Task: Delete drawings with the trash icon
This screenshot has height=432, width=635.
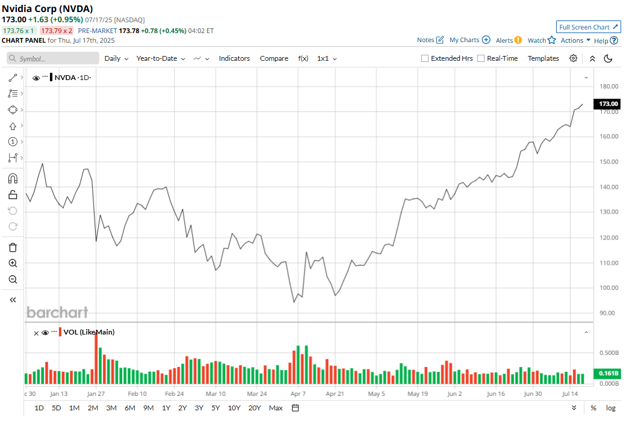Action: [13, 247]
